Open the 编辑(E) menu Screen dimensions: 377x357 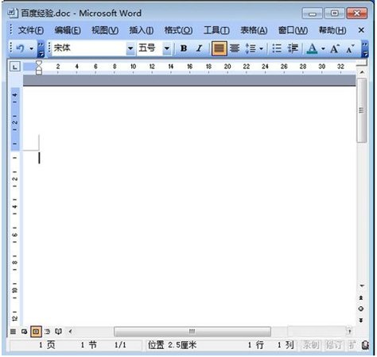(68, 30)
